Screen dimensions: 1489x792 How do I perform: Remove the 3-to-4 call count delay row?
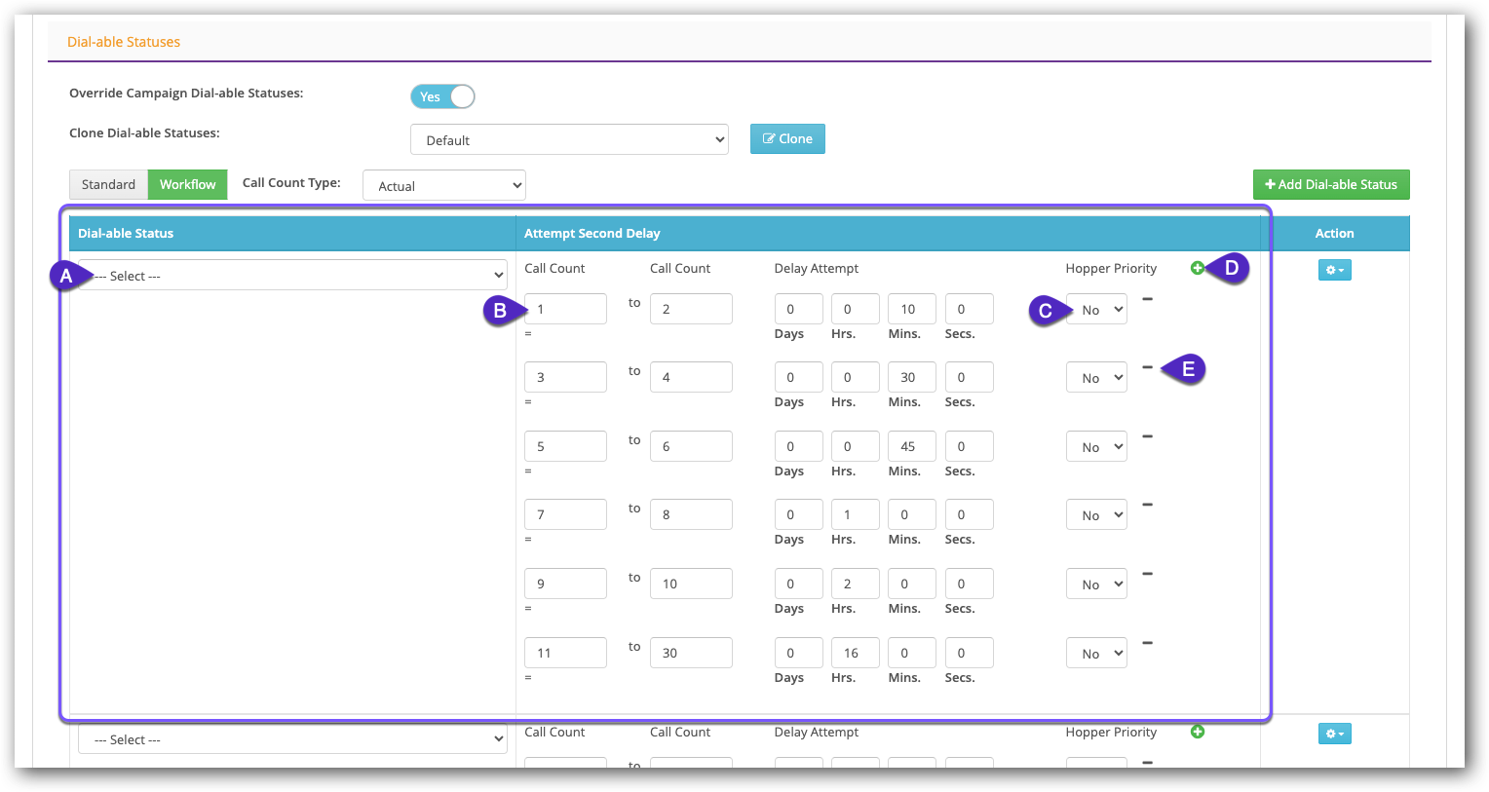(1147, 368)
